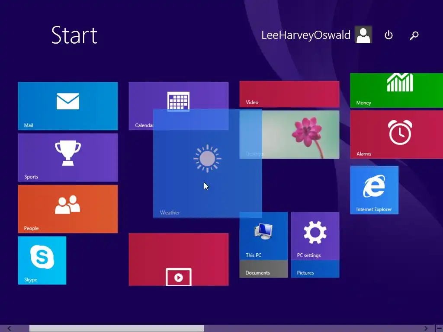Launch the Money tile
Image resolution: width=443 pixels, height=332 pixels.
pyautogui.click(x=397, y=90)
